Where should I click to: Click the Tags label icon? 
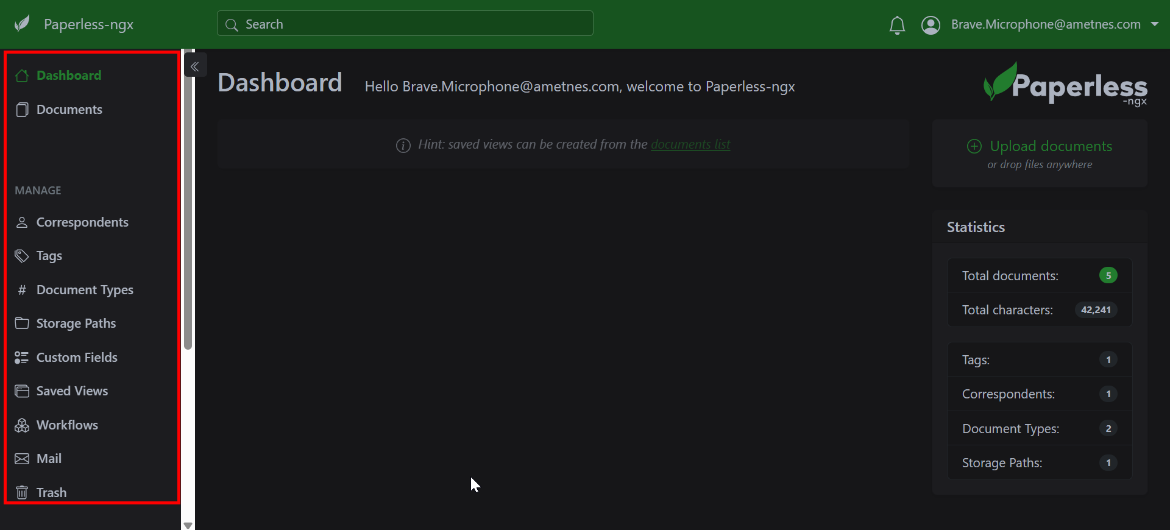(x=22, y=256)
